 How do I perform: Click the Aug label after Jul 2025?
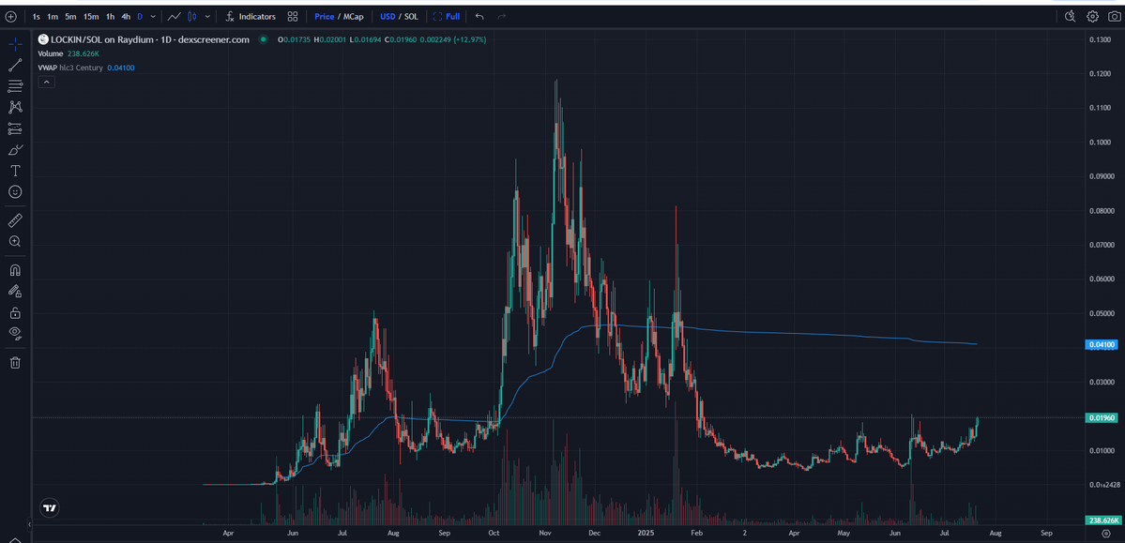(995, 534)
